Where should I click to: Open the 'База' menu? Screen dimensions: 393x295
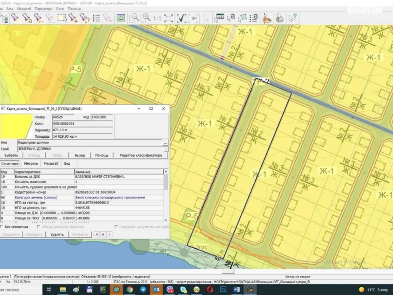pyautogui.click(x=10, y=9)
